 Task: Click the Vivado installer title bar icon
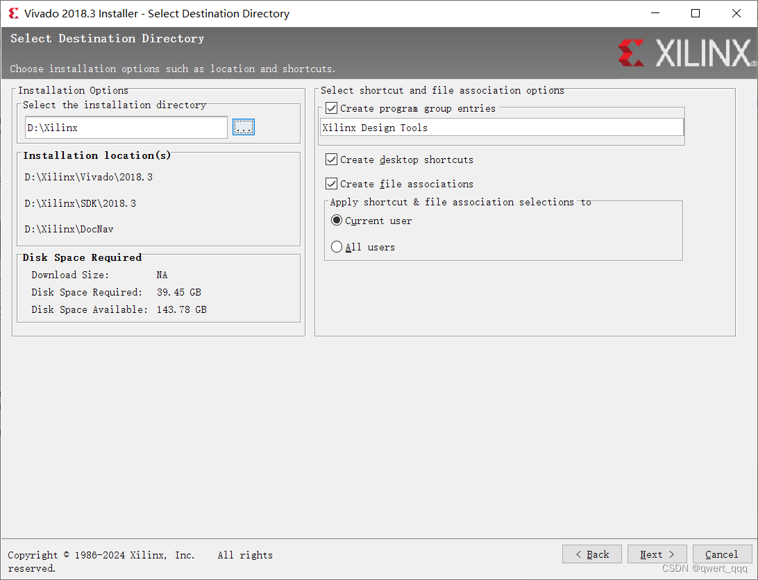(14, 13)
